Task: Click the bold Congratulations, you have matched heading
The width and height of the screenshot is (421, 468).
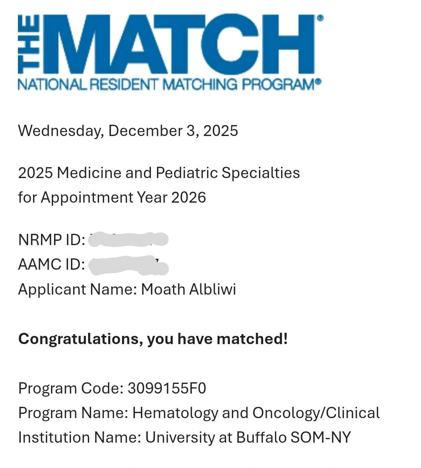Action: (x=153, y=339)
